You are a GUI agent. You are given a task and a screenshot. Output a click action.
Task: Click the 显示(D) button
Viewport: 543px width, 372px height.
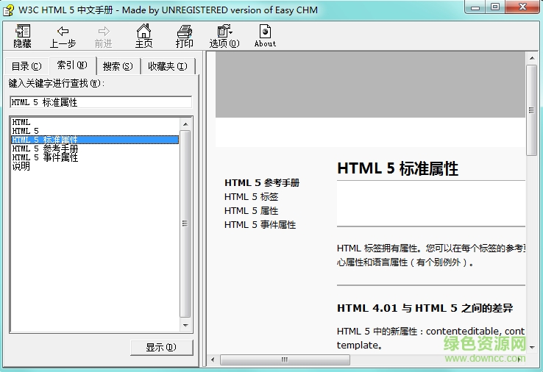click(162, 348)
